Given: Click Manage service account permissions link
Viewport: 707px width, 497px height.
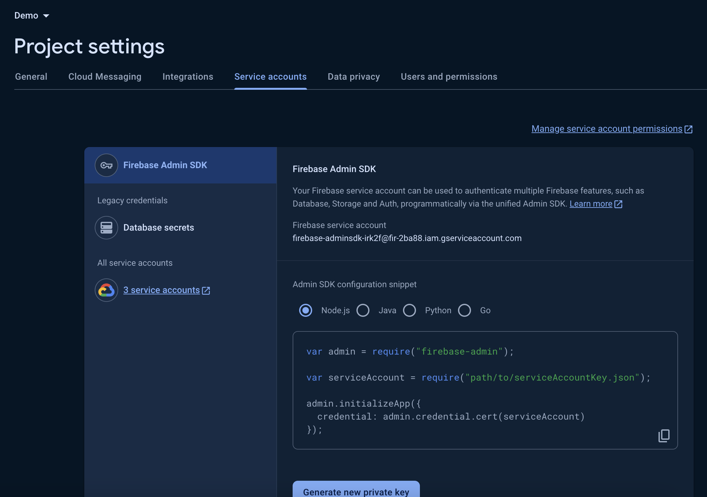Looking at the screenshot, I should (x=607, y=129).
